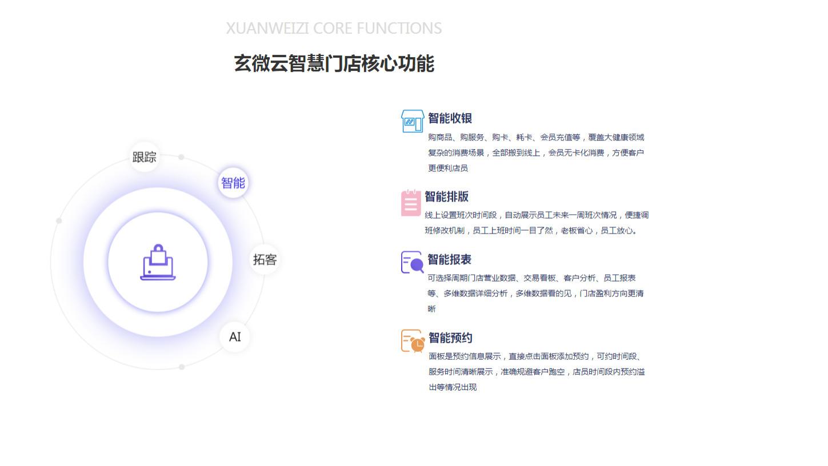This screenshot has width=828, height=466.
Task: Open the 智能排版 section heading
Action: (447, 197)
